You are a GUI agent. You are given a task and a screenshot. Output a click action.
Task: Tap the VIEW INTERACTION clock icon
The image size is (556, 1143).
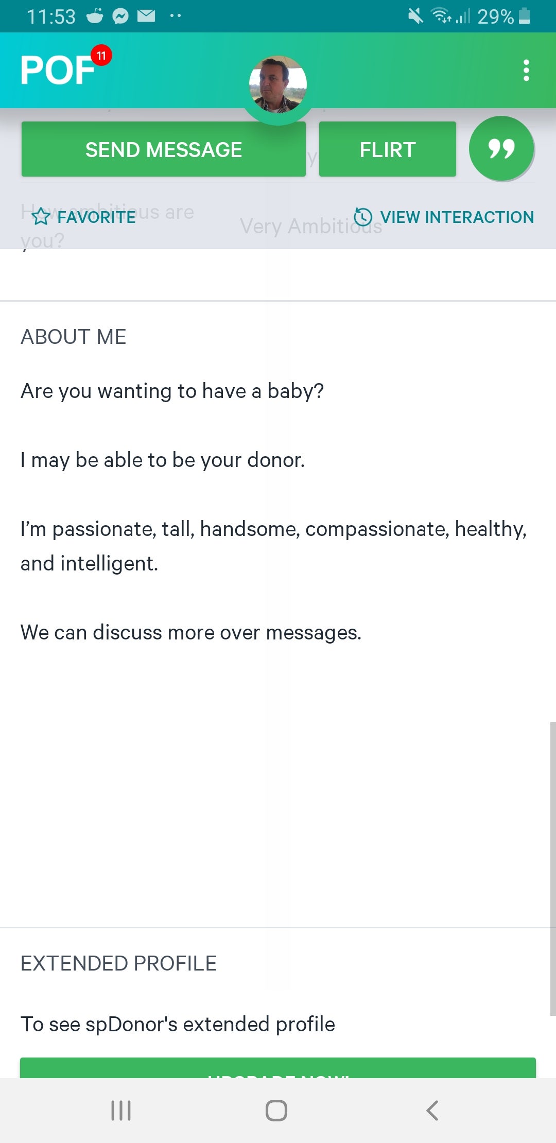pyautogui.click(x=363, y=217)
